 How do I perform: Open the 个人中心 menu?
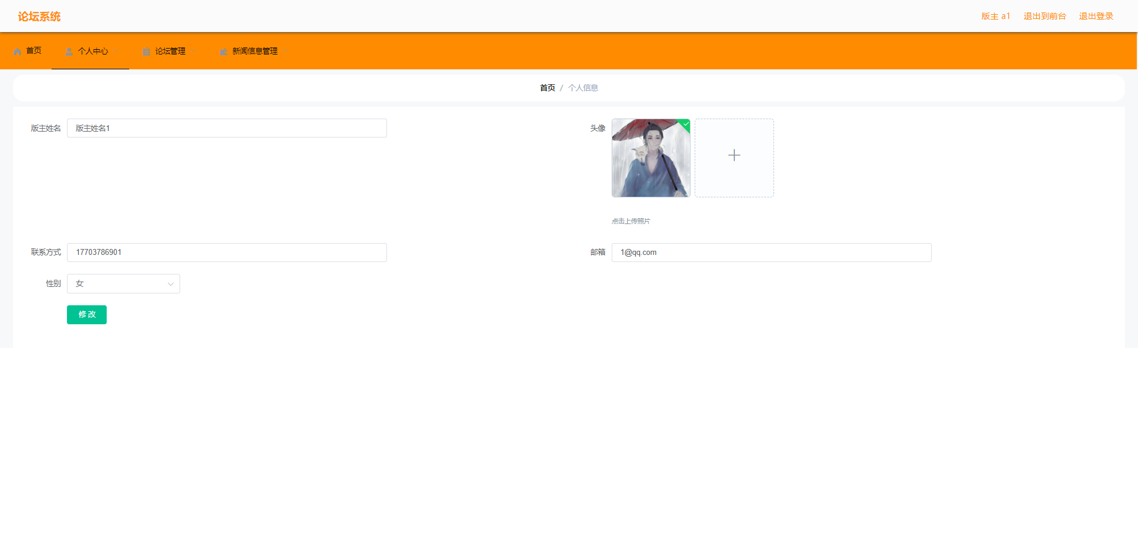(90, 51)
